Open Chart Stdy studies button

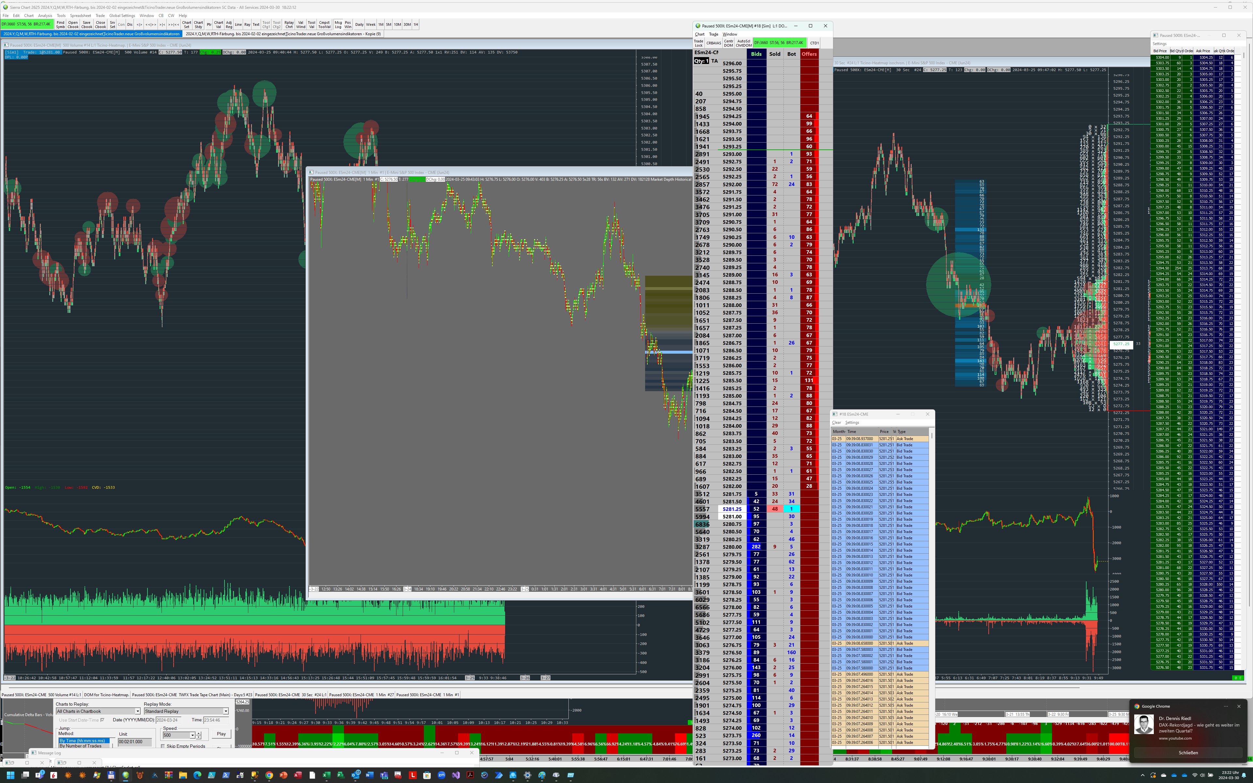198,24
